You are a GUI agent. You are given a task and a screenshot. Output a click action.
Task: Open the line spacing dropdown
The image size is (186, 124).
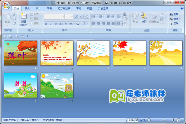click(x=119, y=17)
